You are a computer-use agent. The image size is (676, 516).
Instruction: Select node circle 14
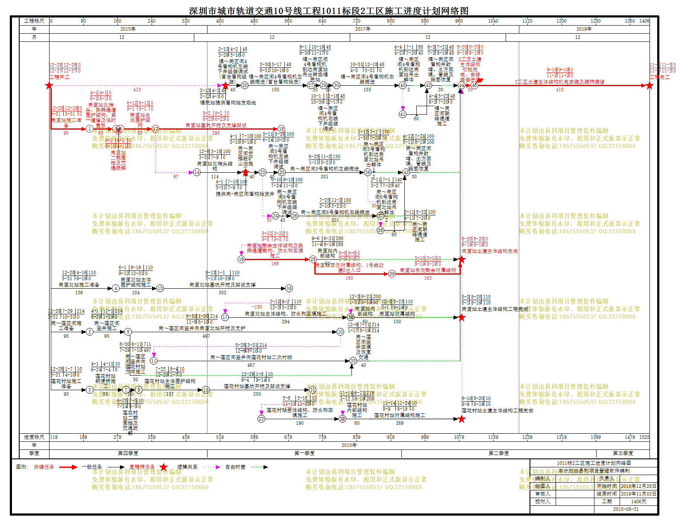197,172
